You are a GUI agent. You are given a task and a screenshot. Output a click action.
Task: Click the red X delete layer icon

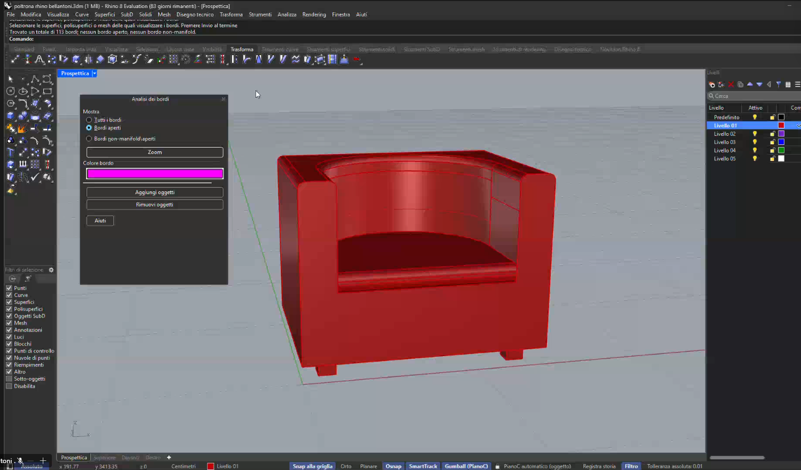coord(731,84)
